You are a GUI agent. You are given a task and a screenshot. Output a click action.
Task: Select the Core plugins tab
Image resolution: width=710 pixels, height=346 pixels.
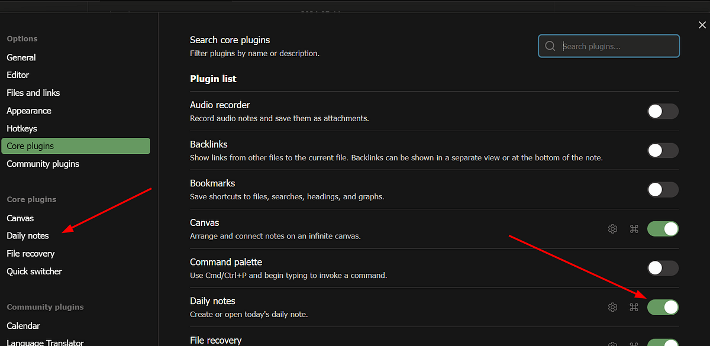coord(76,146)
